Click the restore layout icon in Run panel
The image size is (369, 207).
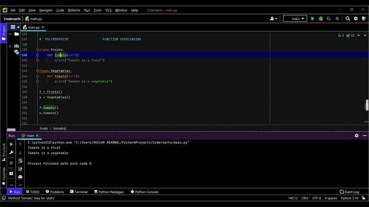pos(12,174)
